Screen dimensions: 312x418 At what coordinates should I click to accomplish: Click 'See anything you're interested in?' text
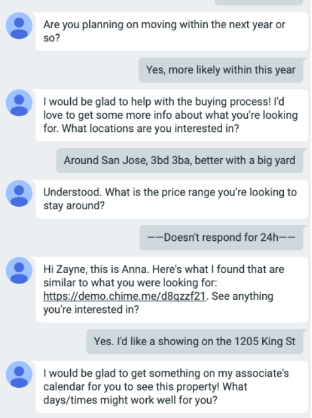[158, 303]
